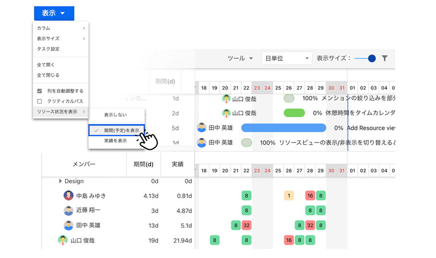Enable the クリティカルパス checkbox

pyautogui.click(x=40, y=101)
